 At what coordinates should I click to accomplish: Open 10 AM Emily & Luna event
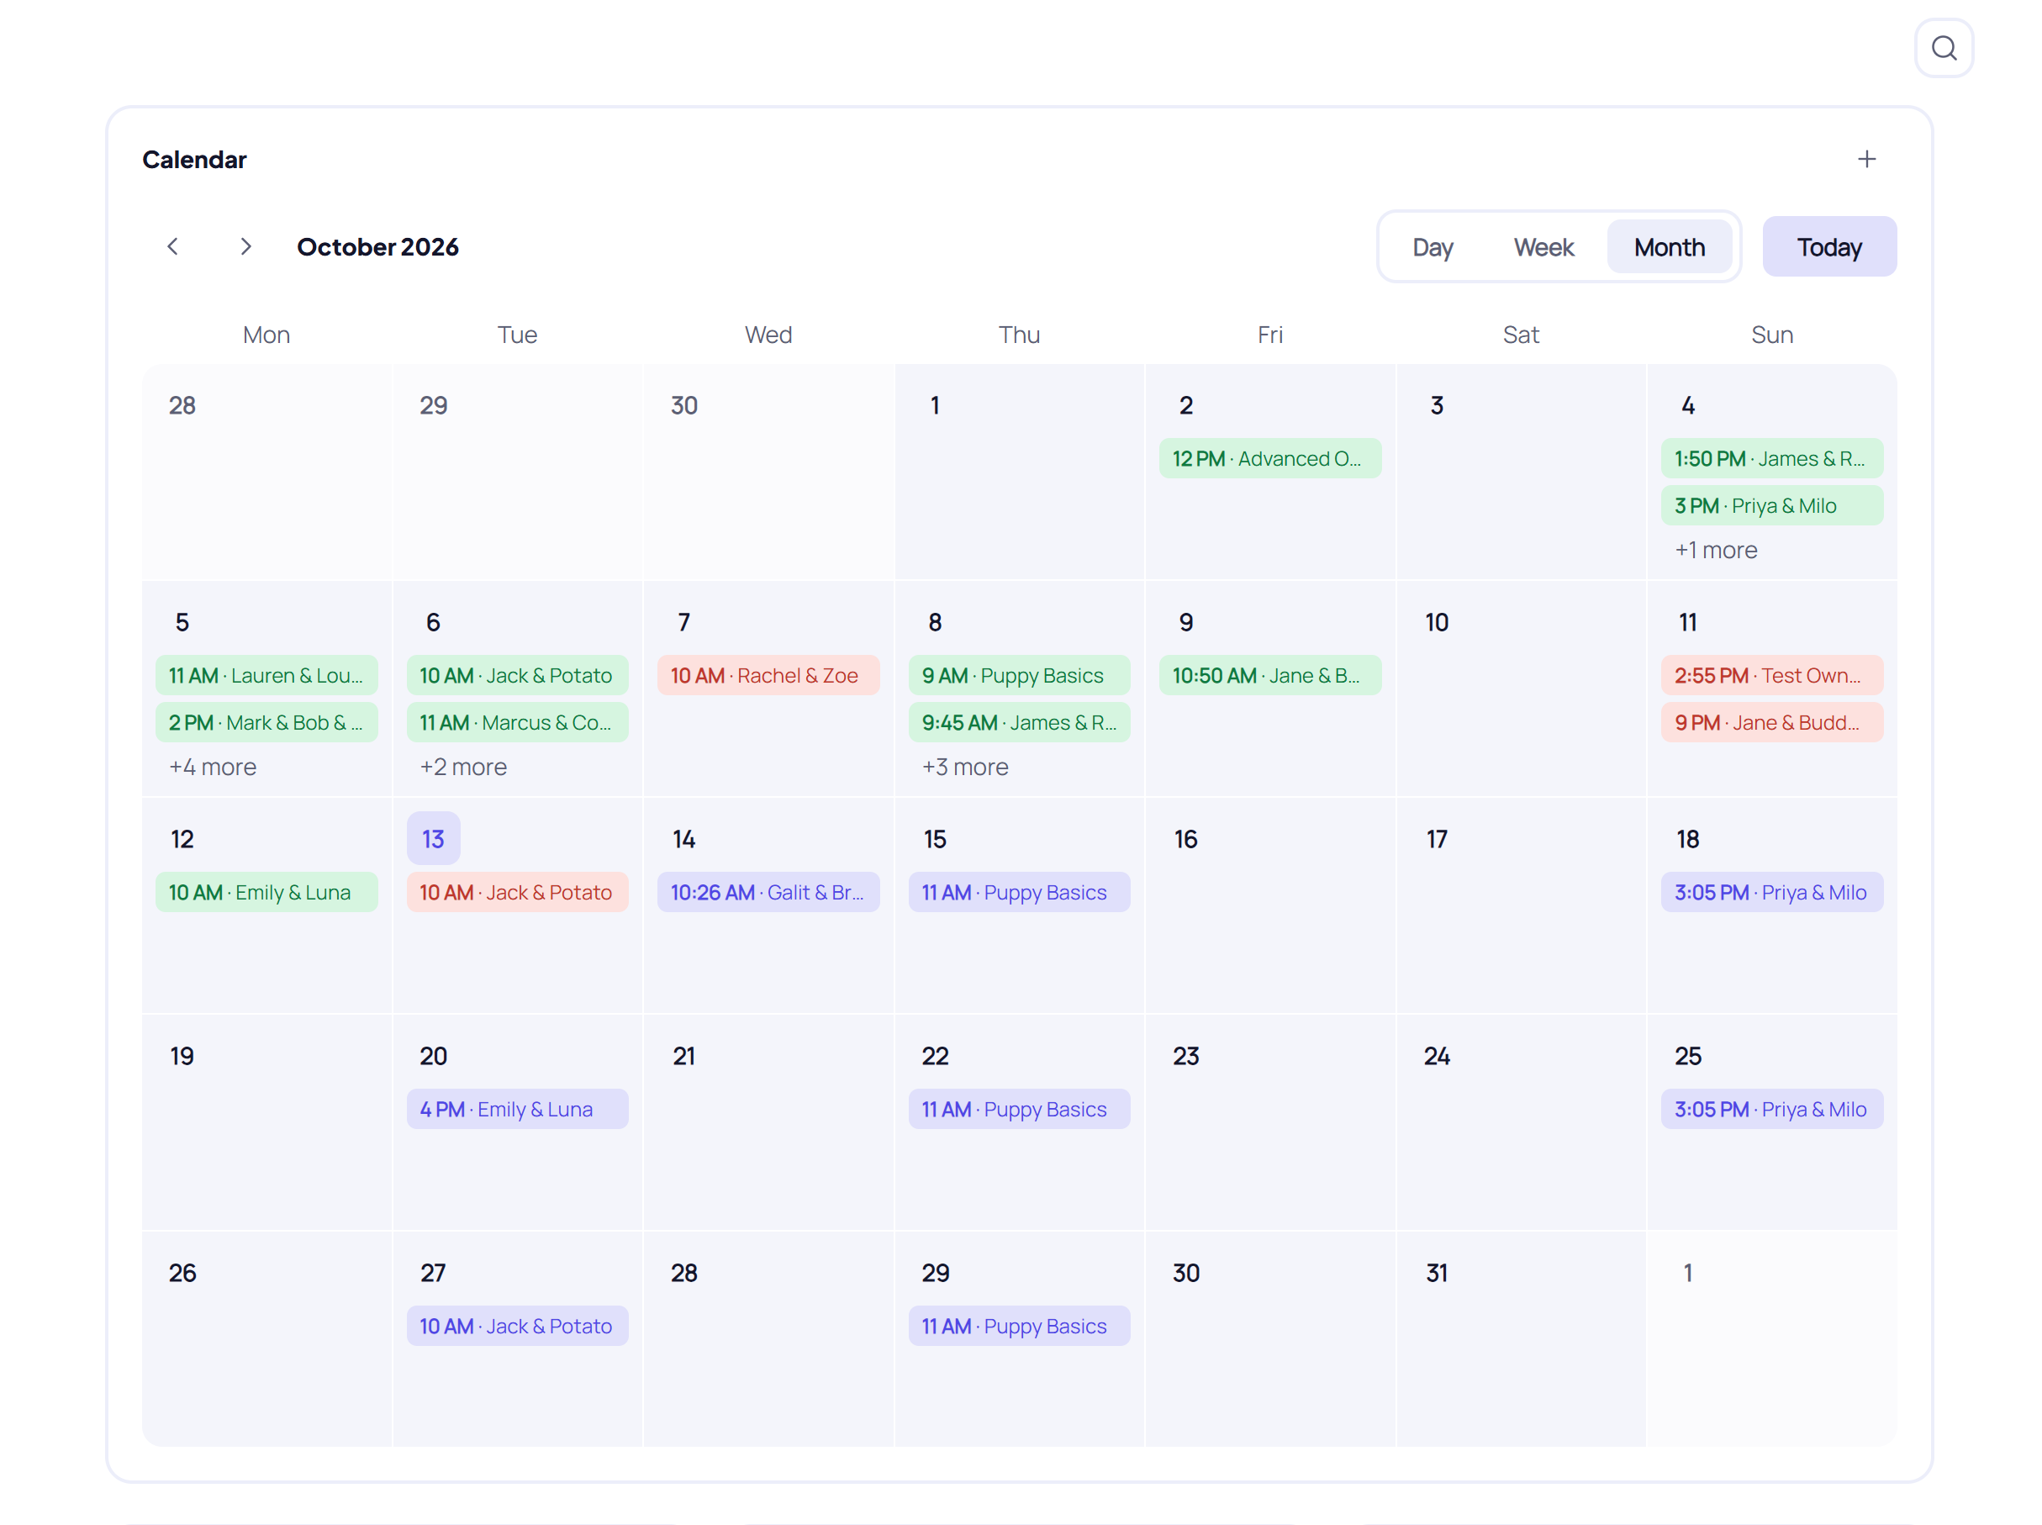[266, 893]
